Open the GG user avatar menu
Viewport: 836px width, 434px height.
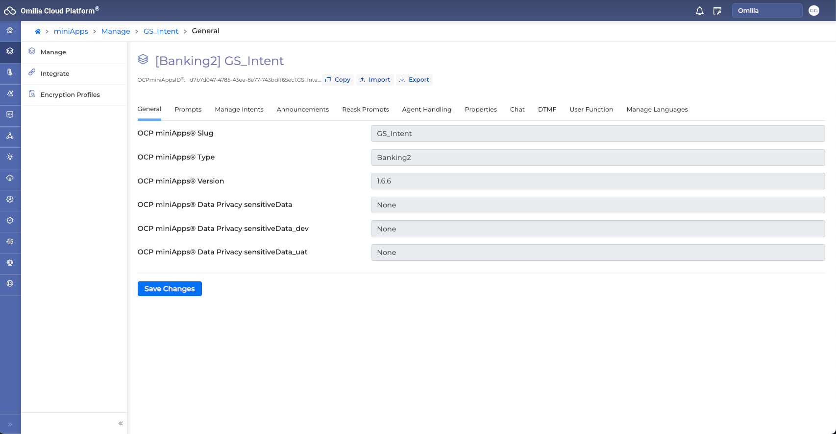(813, 11)
